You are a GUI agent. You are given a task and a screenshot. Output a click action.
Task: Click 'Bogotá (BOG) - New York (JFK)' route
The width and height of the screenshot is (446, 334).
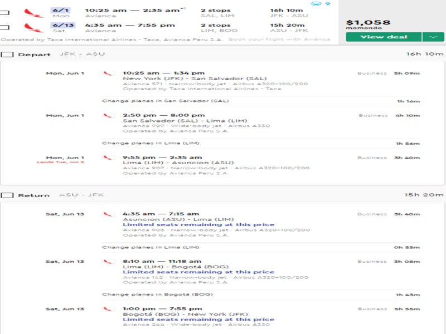tap(186, 315)
